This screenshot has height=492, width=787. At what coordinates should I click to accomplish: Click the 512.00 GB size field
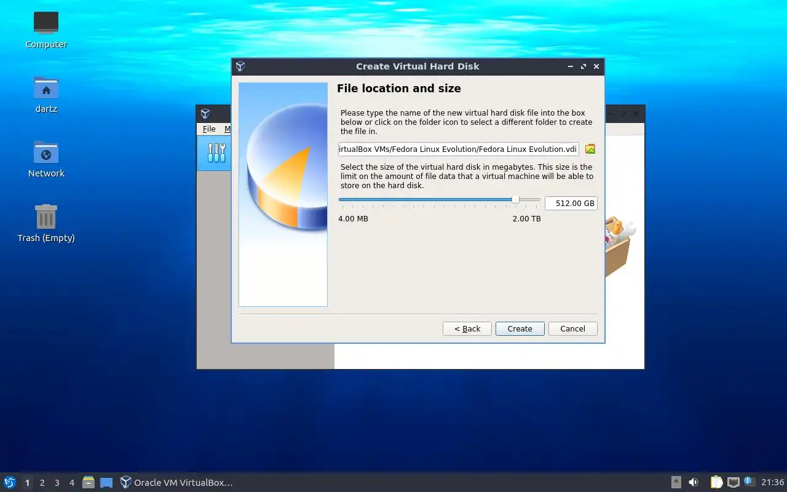click(x=571, y=203)
